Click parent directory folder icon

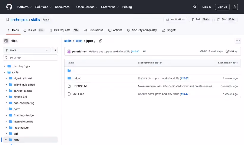tap(69, 71)
